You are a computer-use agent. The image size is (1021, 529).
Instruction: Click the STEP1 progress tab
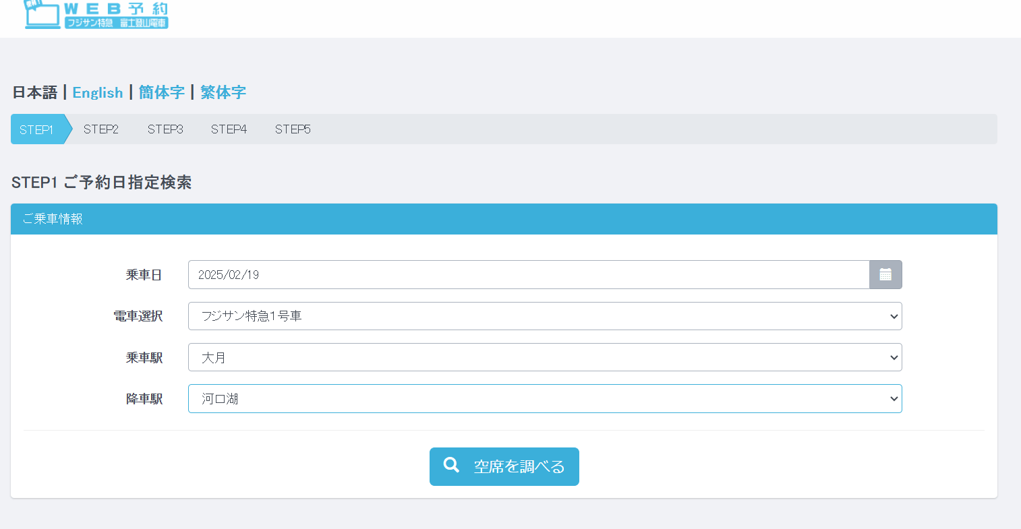[x=37, y=129]
